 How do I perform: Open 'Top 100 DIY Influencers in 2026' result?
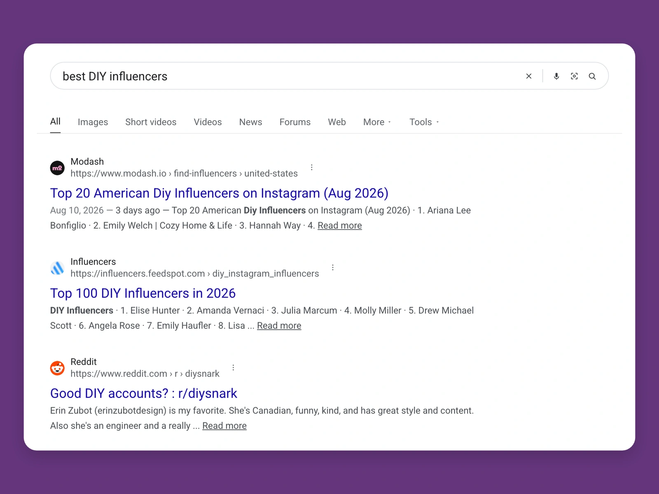[143, 293]
